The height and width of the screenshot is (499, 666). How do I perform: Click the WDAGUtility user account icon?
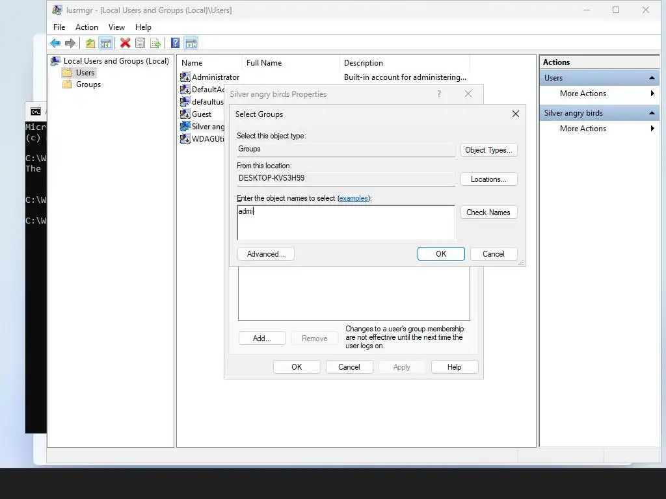(185, 138)
